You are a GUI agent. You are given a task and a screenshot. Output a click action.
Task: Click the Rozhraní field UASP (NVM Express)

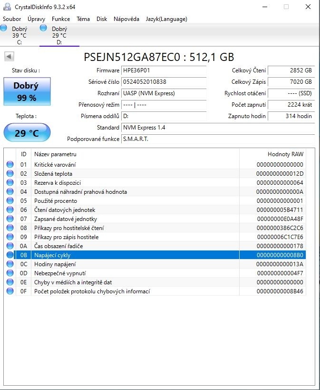click(164, 93)
